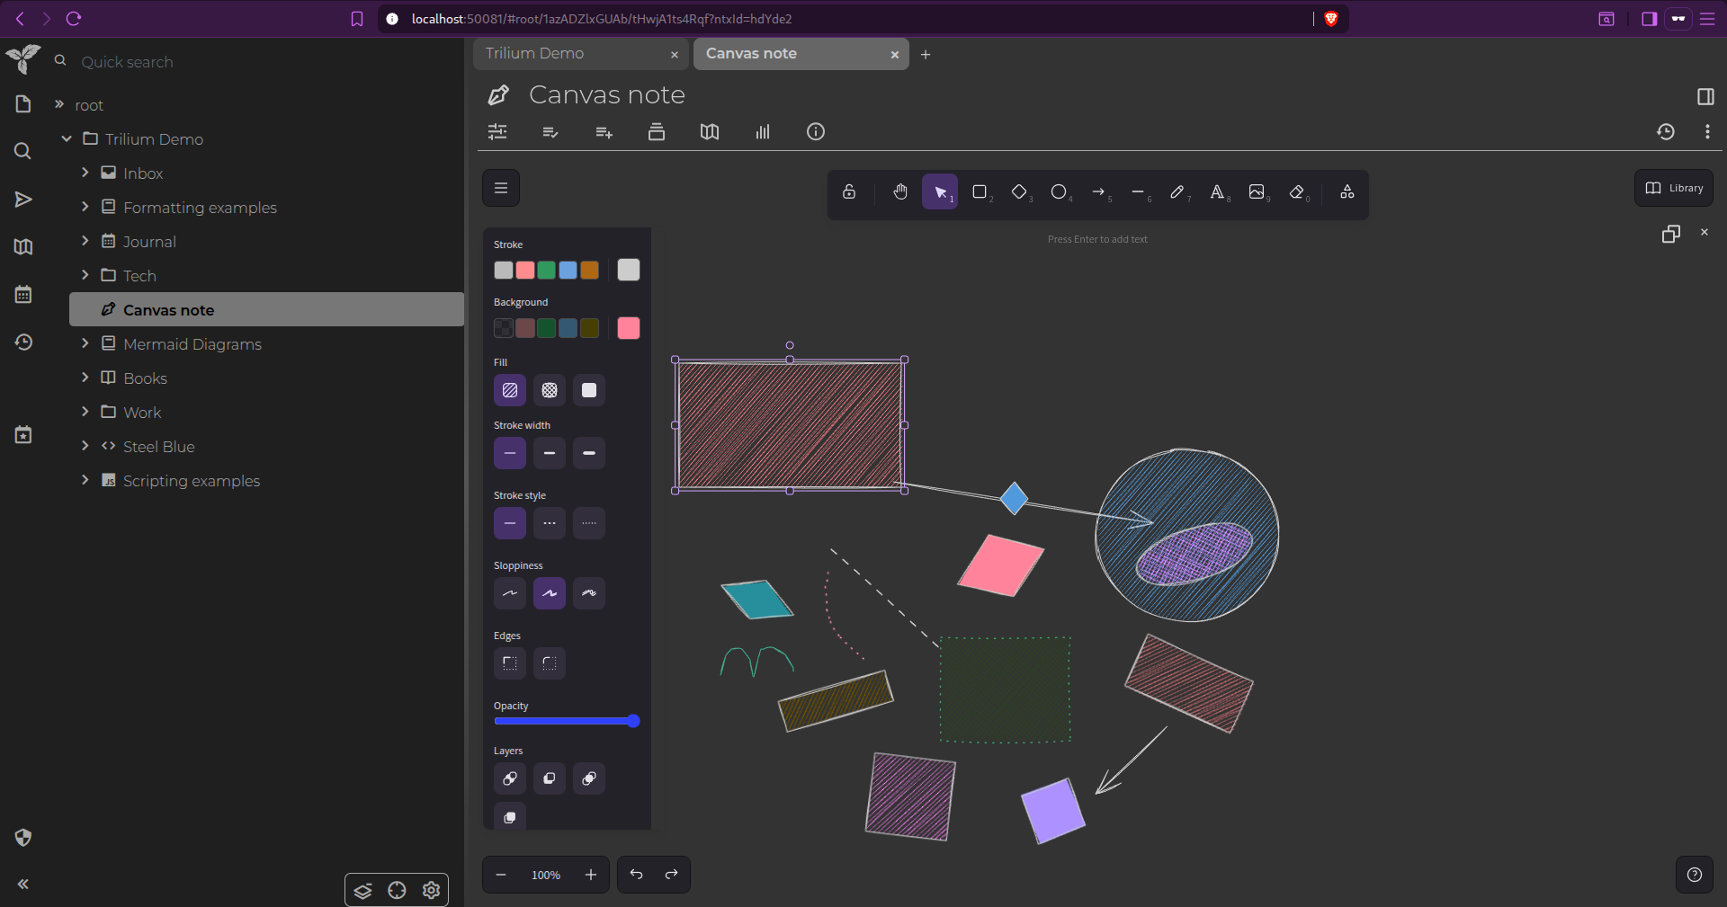This screenshot has height=907, width=1727.
Task: Collapse the Trilium Demo tree node
Action: (67, 138)
